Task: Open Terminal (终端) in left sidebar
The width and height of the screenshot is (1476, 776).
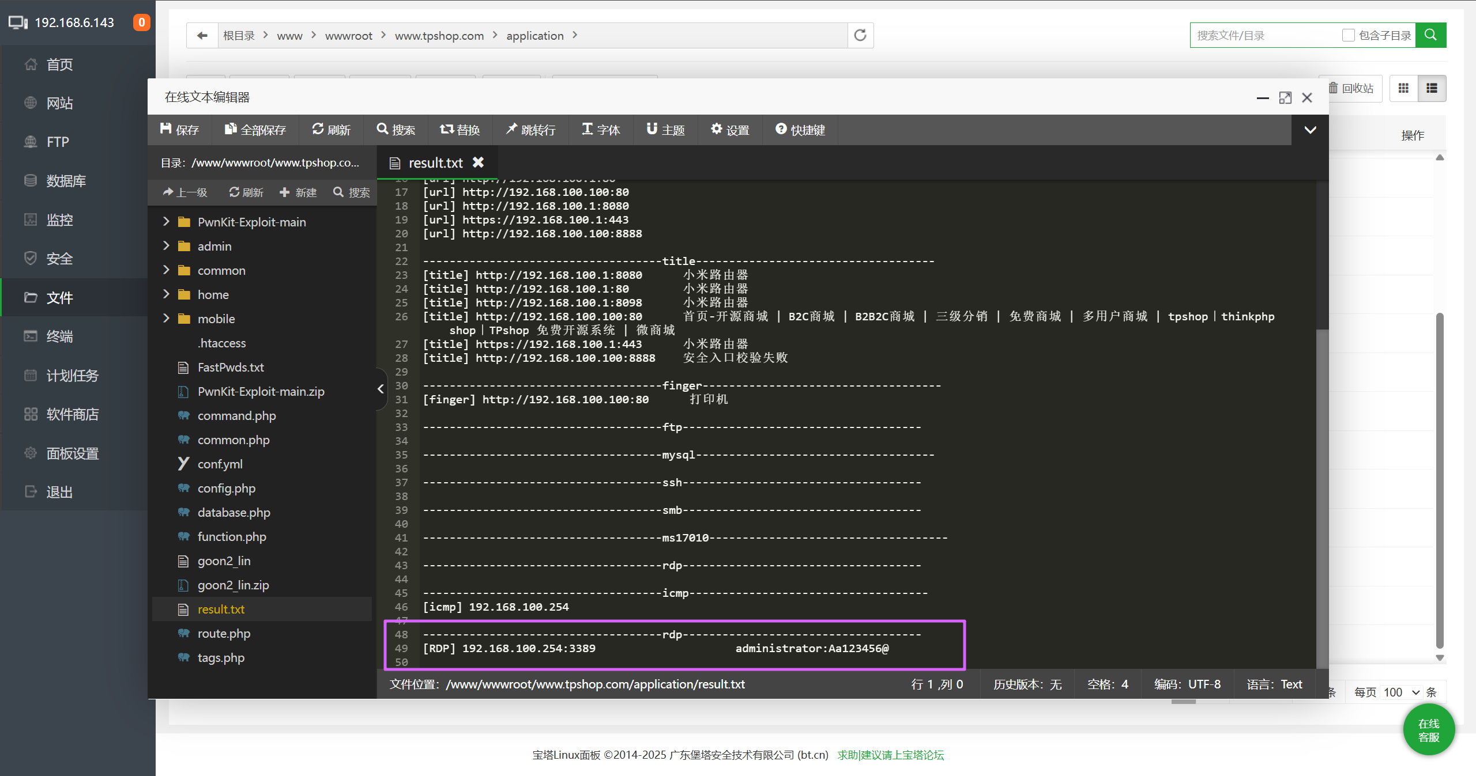Action: tap(59, 336)
